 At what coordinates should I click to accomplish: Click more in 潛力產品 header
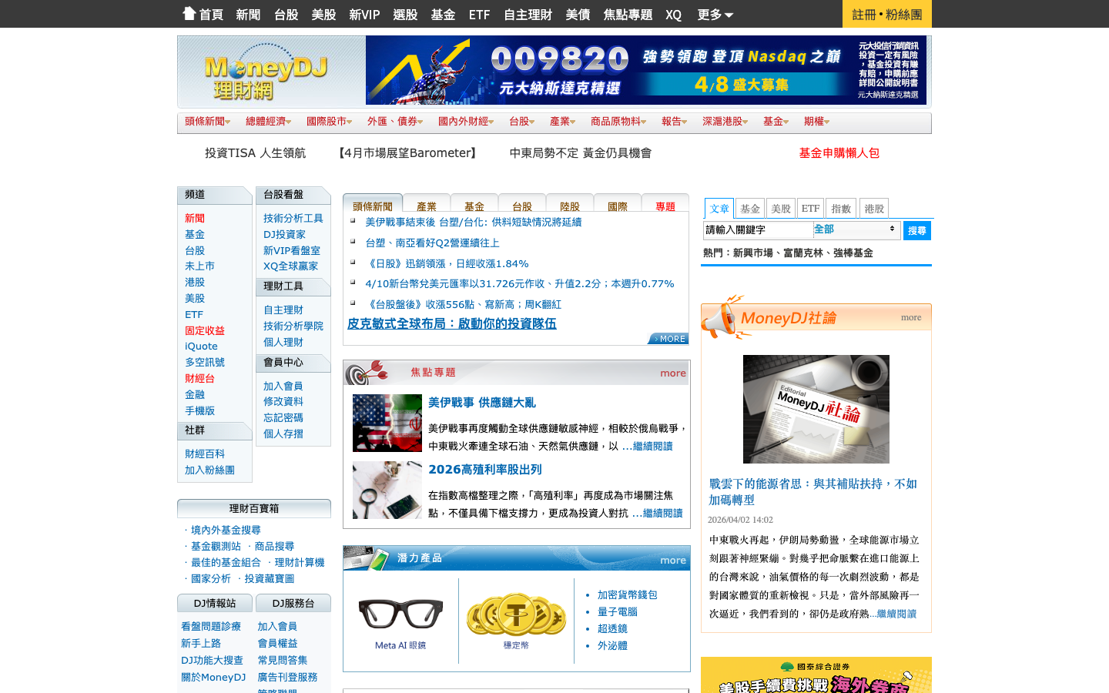pos(673,560)
